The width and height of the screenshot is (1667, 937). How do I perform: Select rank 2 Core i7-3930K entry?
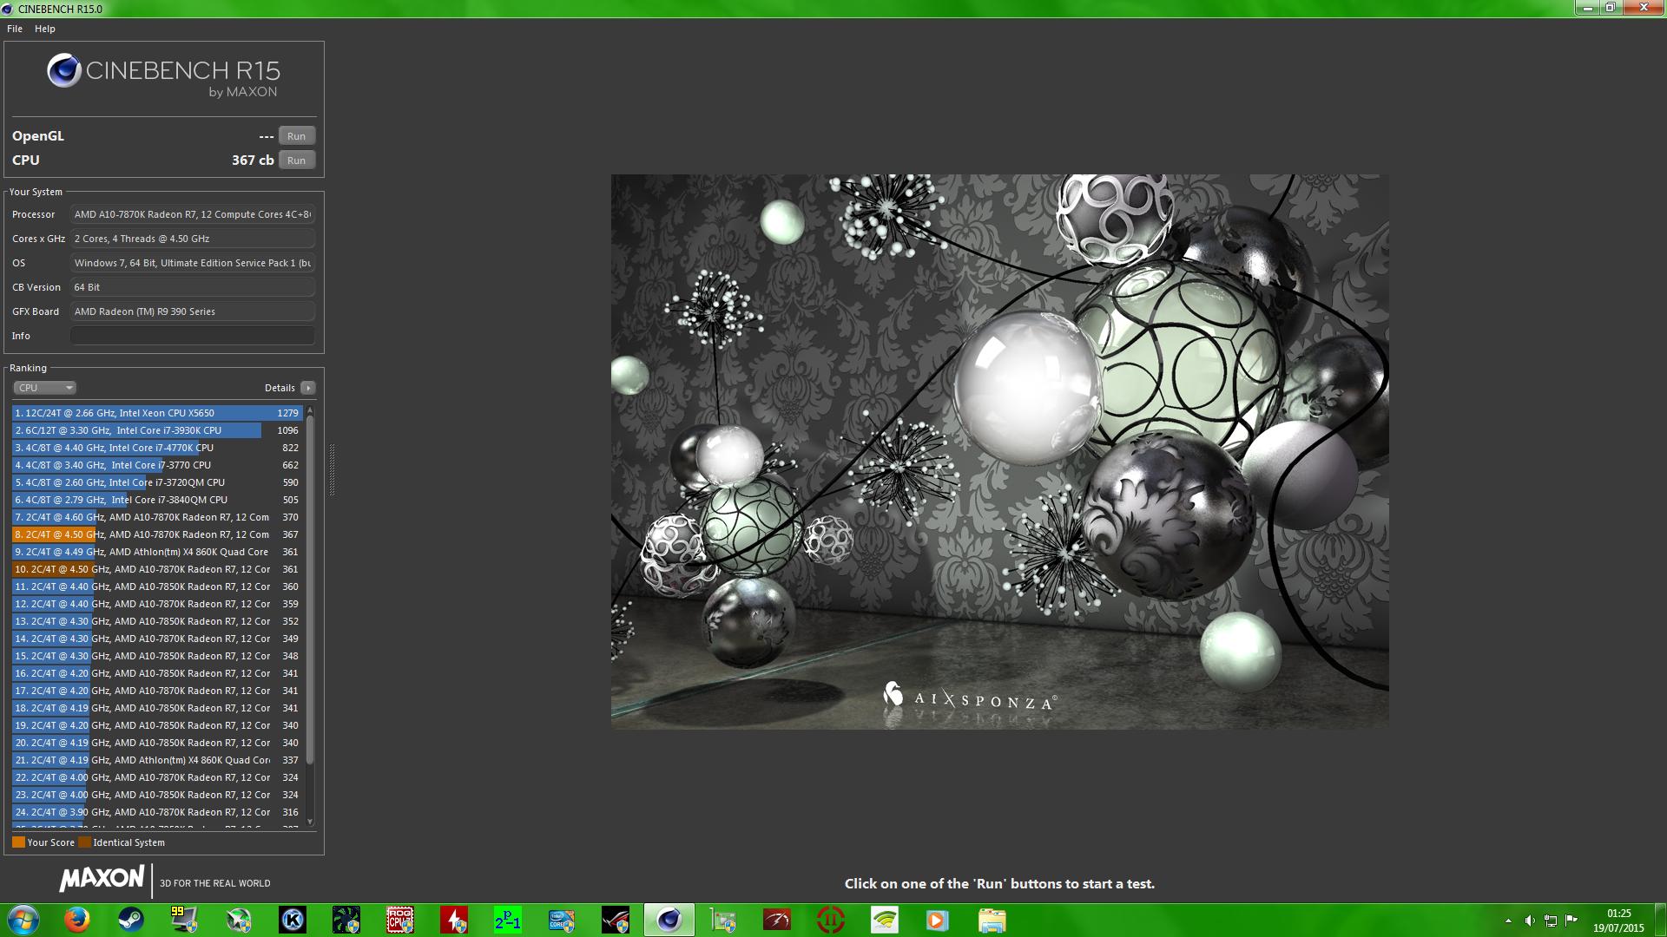point(157,430)
